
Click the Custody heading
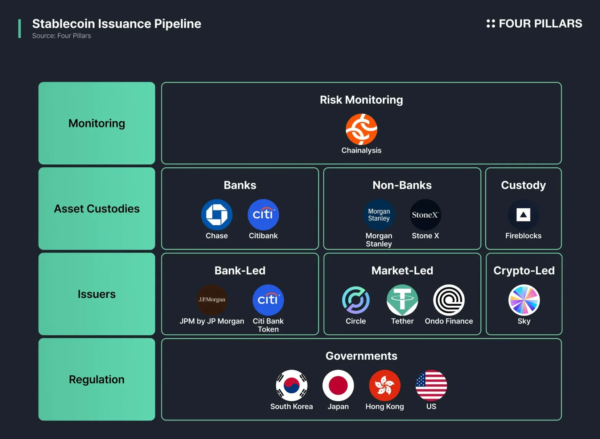click(523, 185)
